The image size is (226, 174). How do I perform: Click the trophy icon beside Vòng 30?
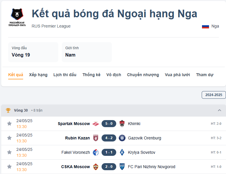click(x=8, y=110)
